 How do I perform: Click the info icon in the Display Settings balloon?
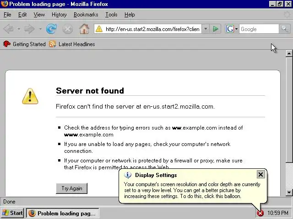pos(128,175)
